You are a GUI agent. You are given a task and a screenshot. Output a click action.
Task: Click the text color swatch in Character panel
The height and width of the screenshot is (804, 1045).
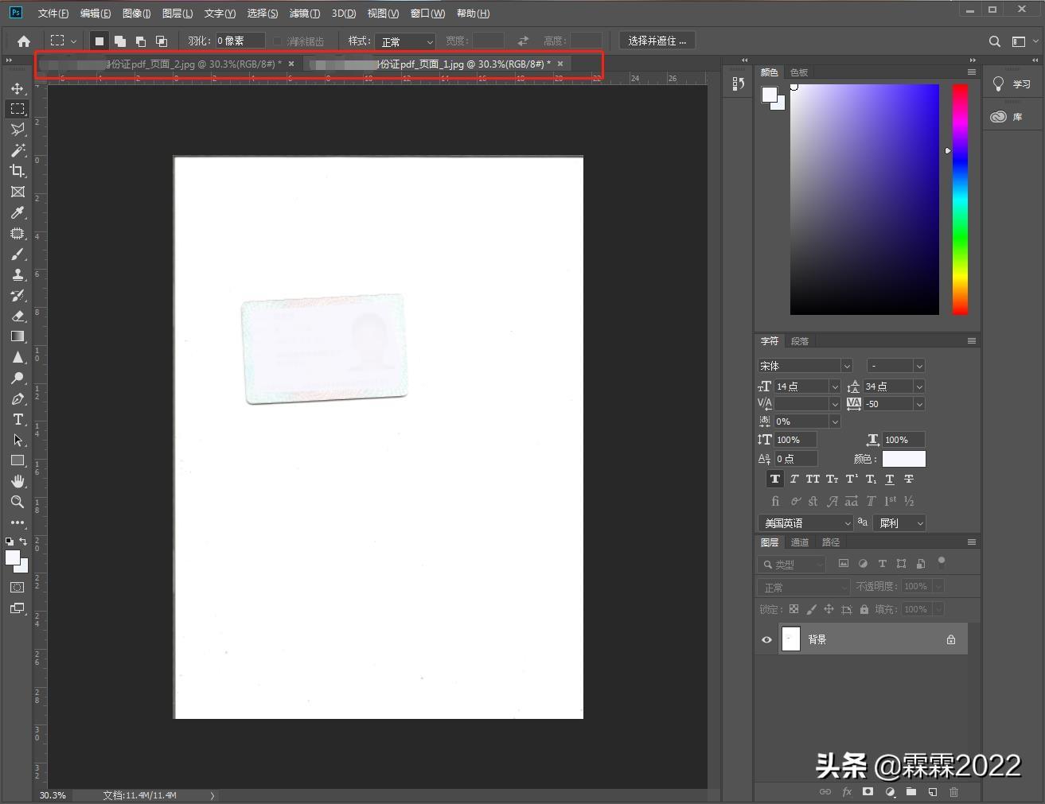click(x=903, y=458)
